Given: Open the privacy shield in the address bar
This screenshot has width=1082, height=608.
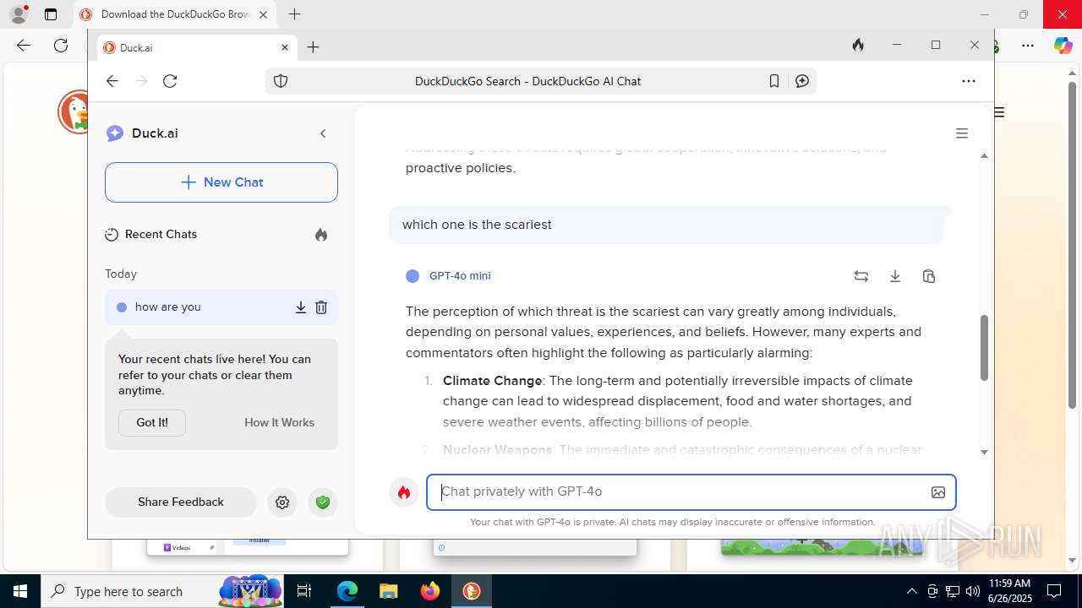Looking at the screenshot, I should pyautogui.click(x=281, y=81).
